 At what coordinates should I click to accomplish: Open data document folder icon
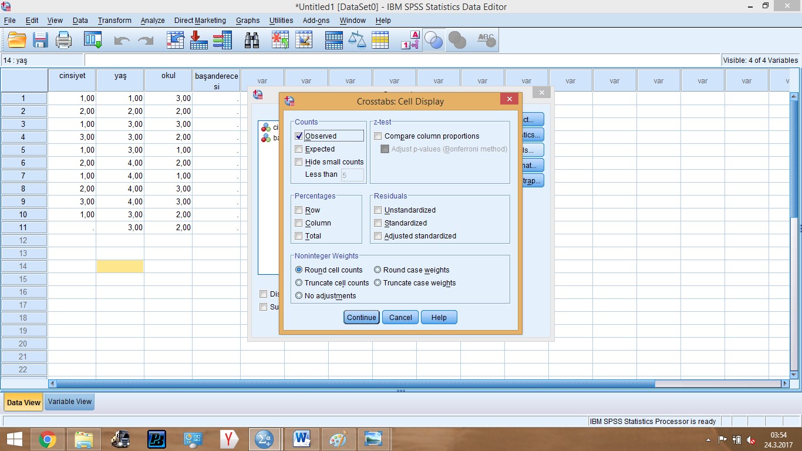[x=18, y=40]
